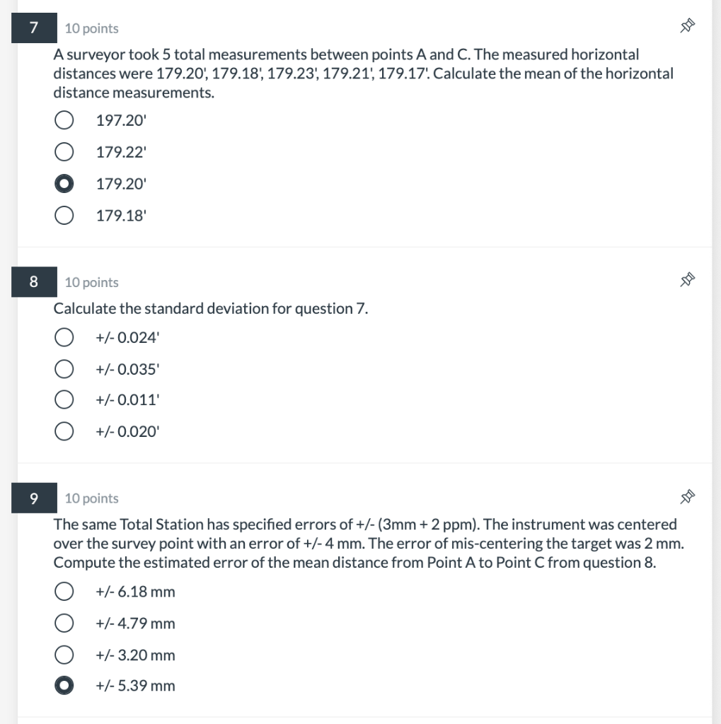Screen dimensions: 721x724
Task: Click the selected +/- 5.39 mm answer
Action: pos(64,685)
